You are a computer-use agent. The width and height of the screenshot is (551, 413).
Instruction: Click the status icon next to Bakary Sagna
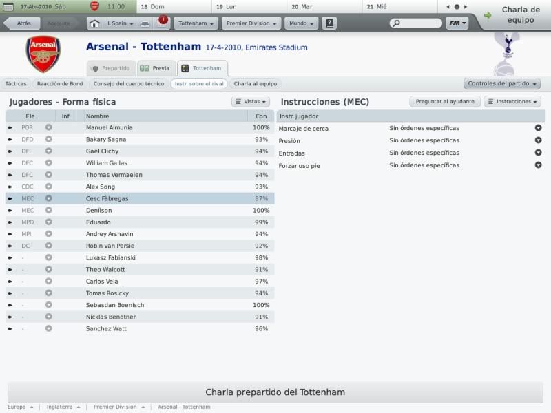[48, 140]
